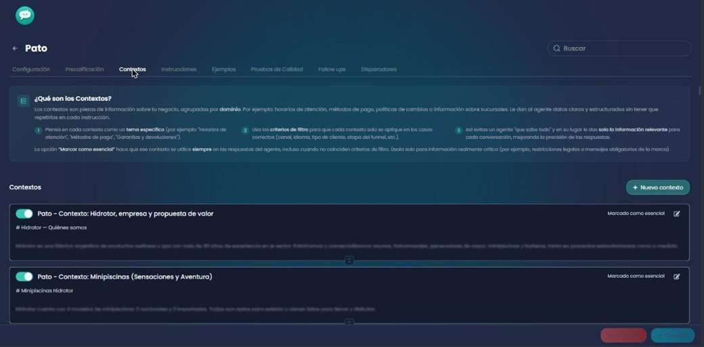Viewport: 704px width, 347px height.
Task: Go to the Follow ups tab
Action: click(332, 69)
